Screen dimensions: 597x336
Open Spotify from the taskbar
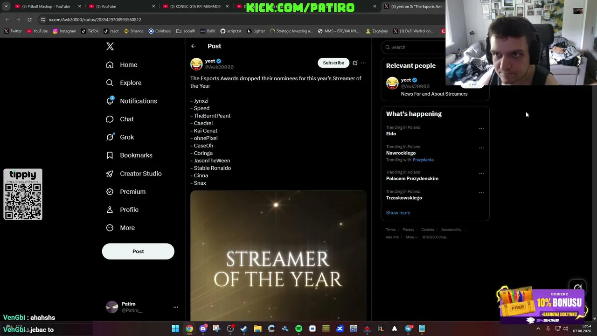point(298,329)
